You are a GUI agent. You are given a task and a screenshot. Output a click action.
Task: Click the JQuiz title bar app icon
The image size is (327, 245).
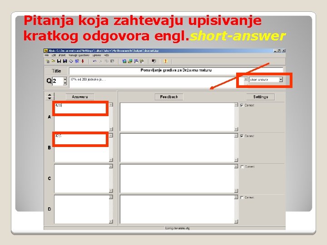(x=46, y=51)
